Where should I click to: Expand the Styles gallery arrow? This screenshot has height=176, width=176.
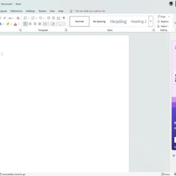(x=151, y=22)
